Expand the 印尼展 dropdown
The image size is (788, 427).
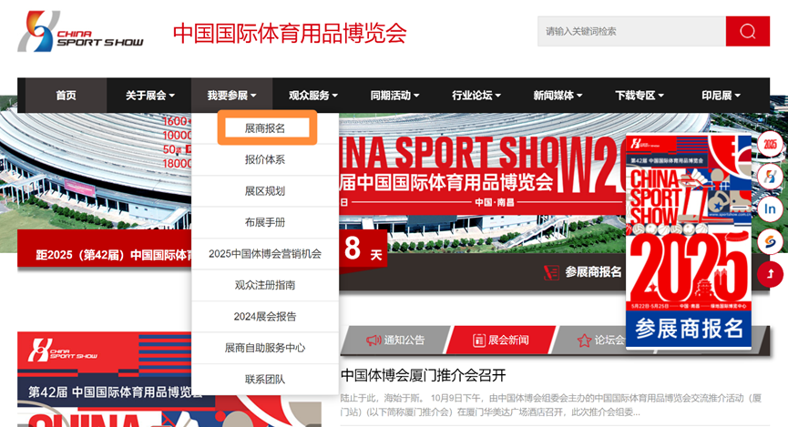(x=721, y=95)
